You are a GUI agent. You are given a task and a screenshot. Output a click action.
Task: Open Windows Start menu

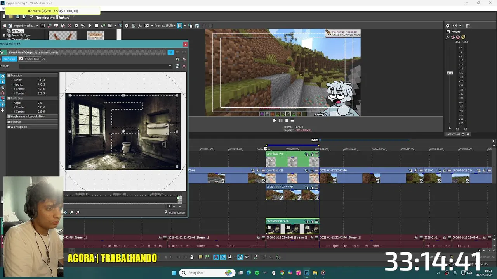pos(174,273)
